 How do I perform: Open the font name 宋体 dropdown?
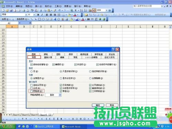pos(26,15)
